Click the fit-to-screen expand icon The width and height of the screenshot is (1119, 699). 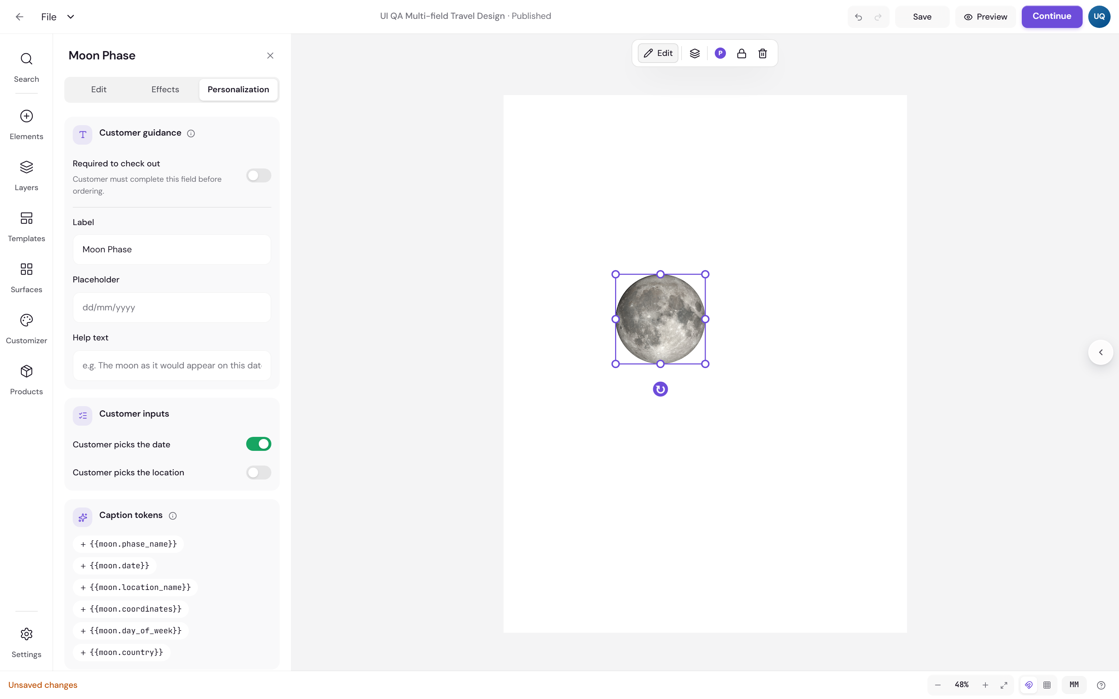tap(1004, 685)
